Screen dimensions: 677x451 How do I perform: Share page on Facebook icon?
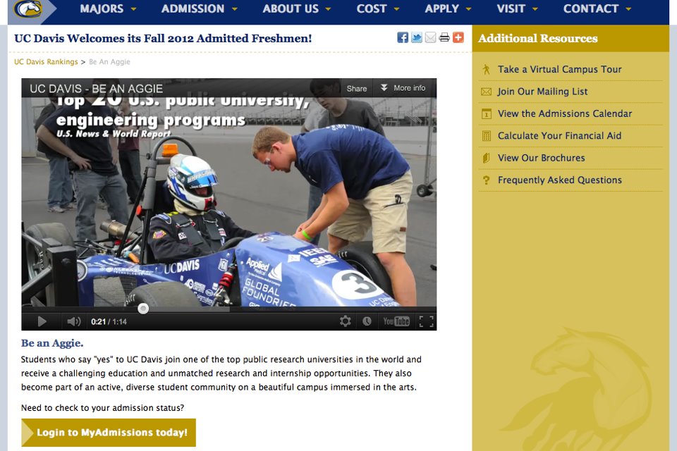[403, 37]
